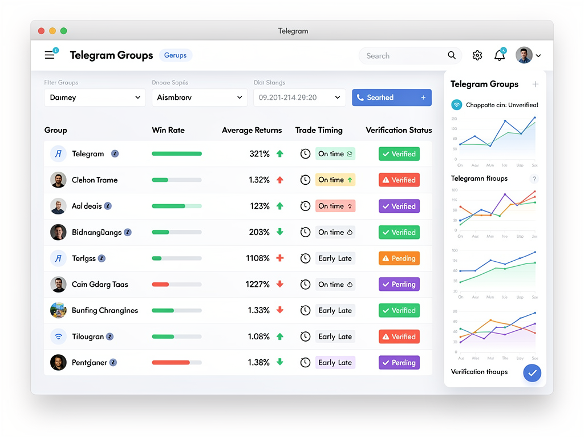Open the hamburger navigation menu
The height and width of the screenshot is (438, 584).
coord(50,55)
